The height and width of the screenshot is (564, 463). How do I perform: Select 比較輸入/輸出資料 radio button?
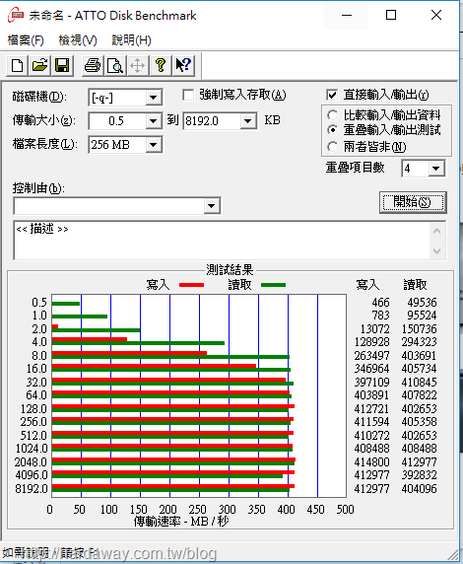[332, 115]
